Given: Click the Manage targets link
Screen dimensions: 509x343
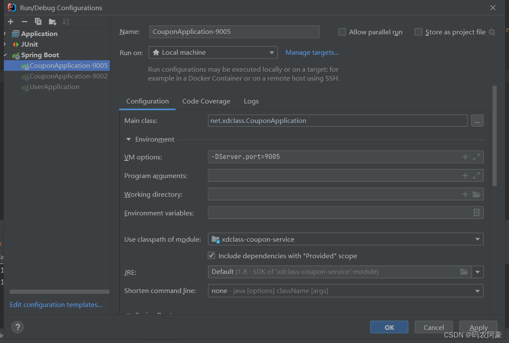Looking at the screenshot, I should pyautogui.click(x=312, y=53).
